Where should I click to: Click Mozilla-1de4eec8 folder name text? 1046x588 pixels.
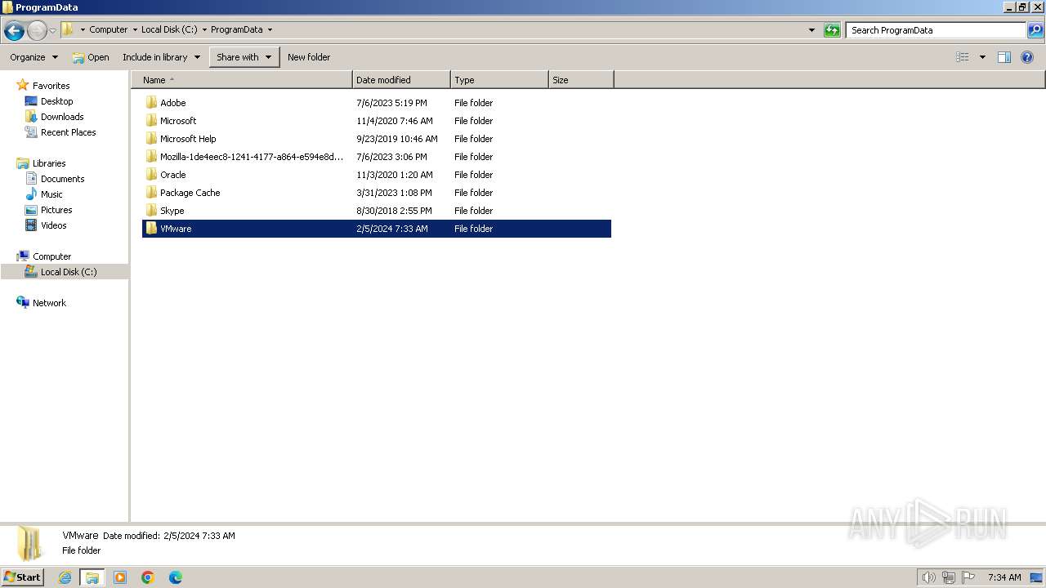(252, 157)
